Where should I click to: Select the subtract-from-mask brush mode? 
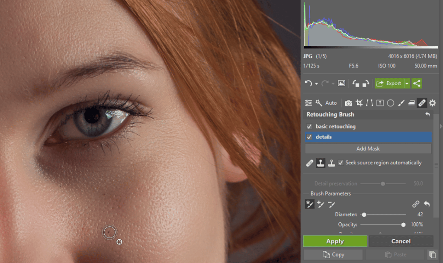(332, 204)
